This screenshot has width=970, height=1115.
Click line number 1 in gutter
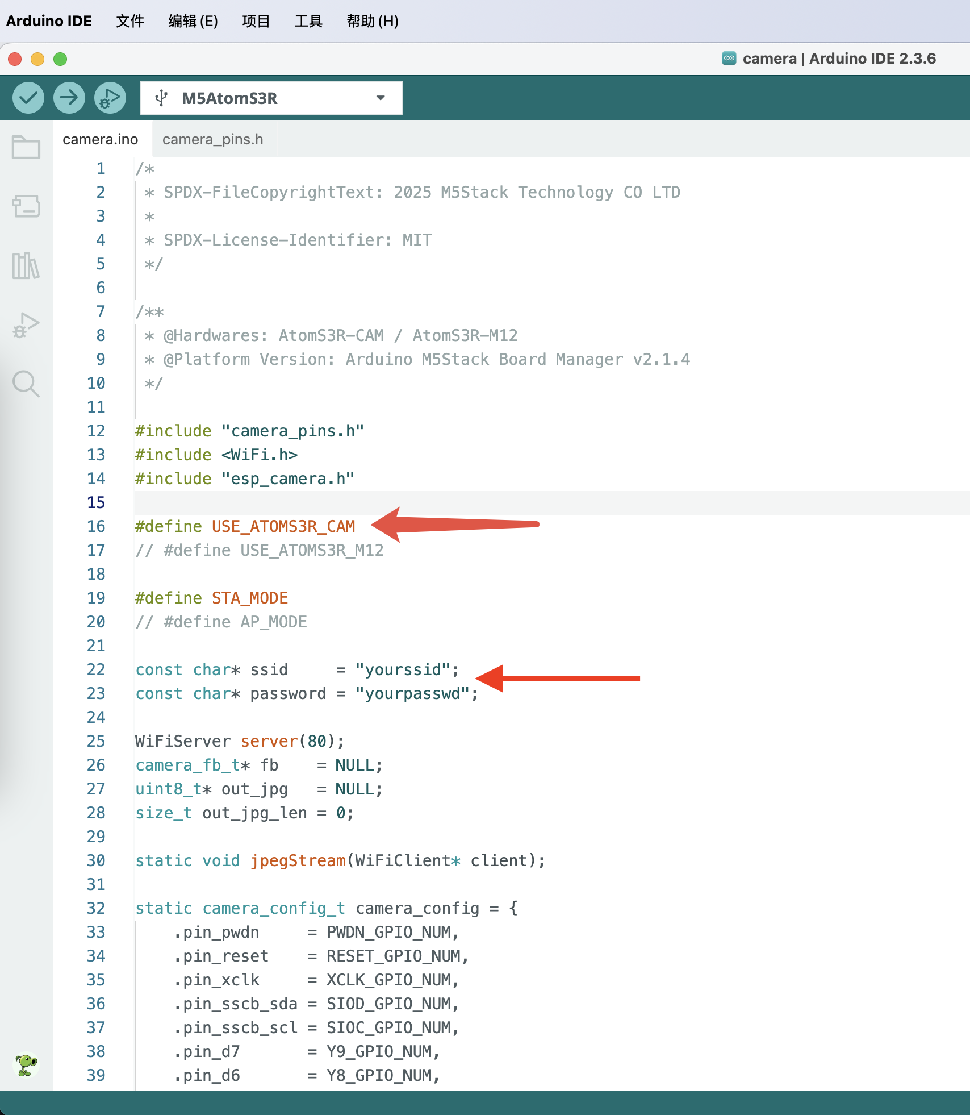(x=101, y=168)
